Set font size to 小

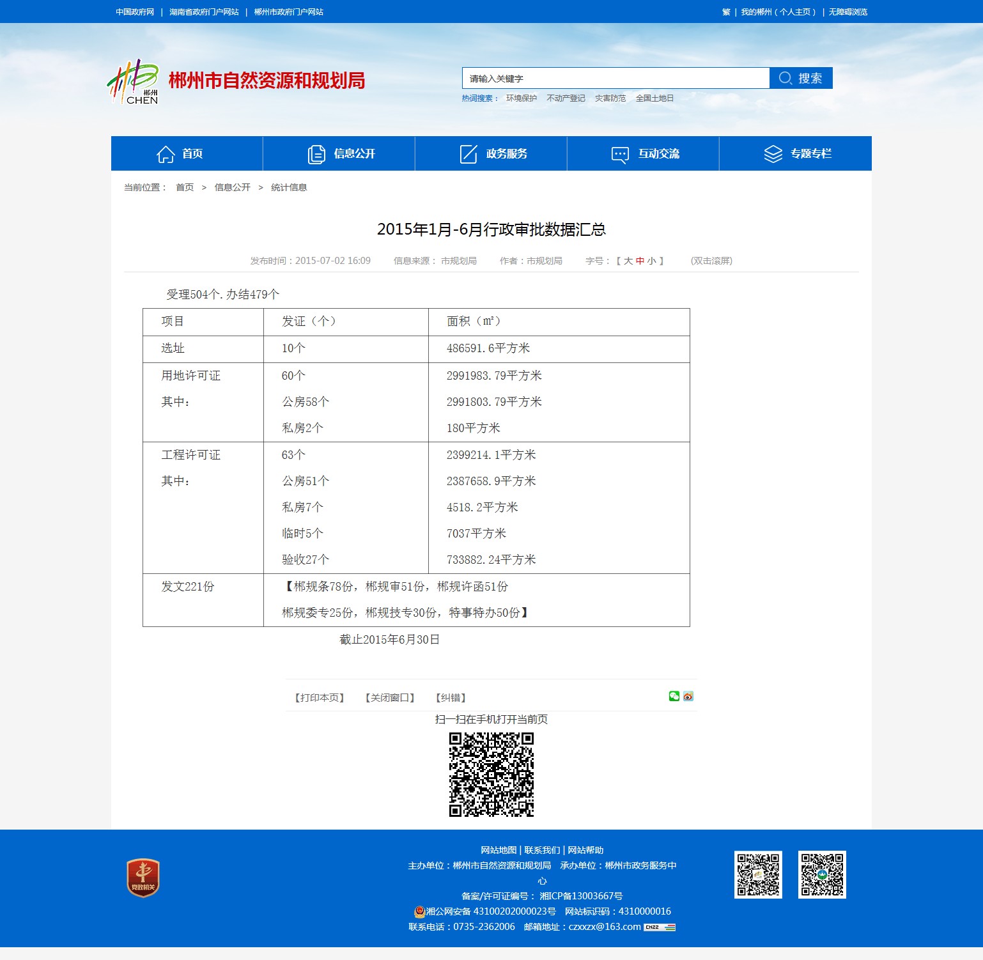[x=651, y=261]
